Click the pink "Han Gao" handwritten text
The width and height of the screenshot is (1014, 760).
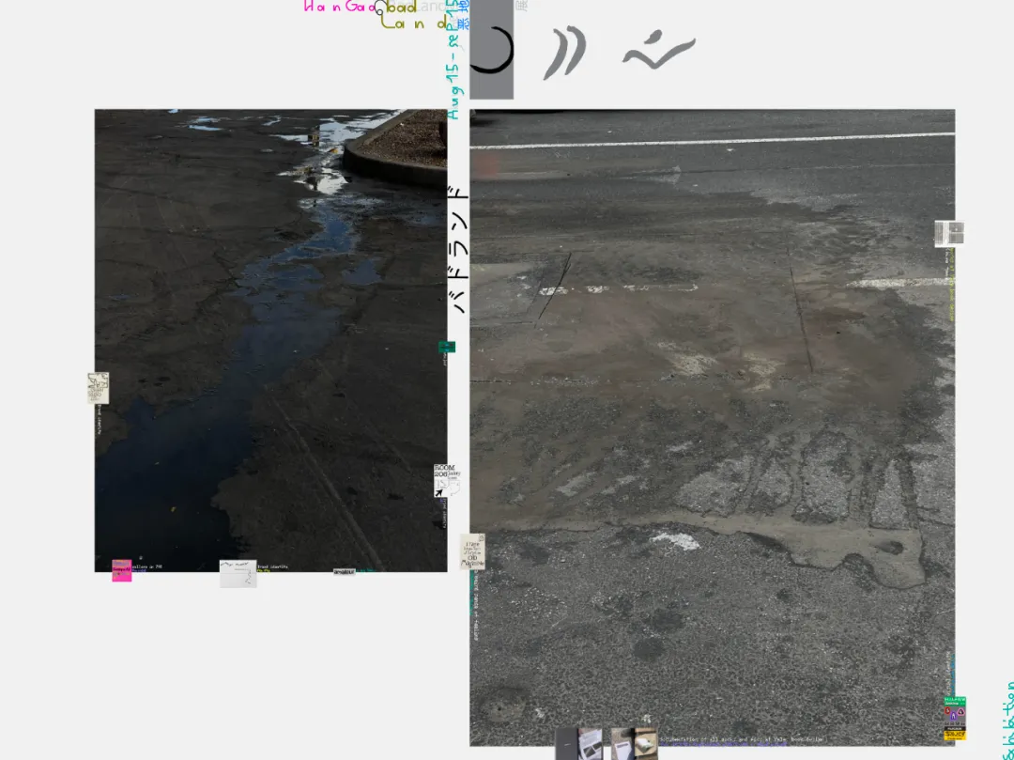tap(340, 8)
